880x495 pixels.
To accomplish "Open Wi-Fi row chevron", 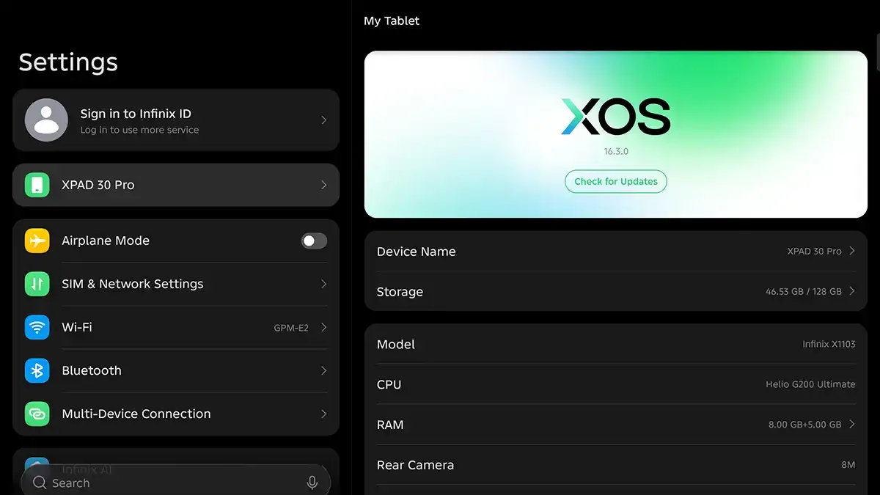I will pyautogui.click(x=323, y=327).
